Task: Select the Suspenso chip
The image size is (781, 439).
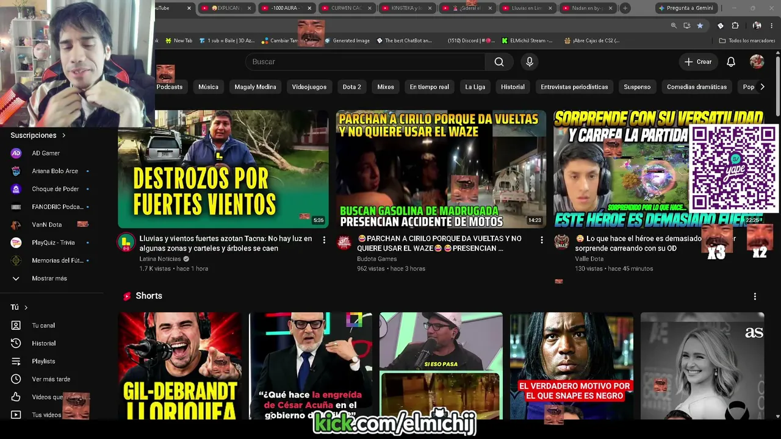Action: coord(637,87)
